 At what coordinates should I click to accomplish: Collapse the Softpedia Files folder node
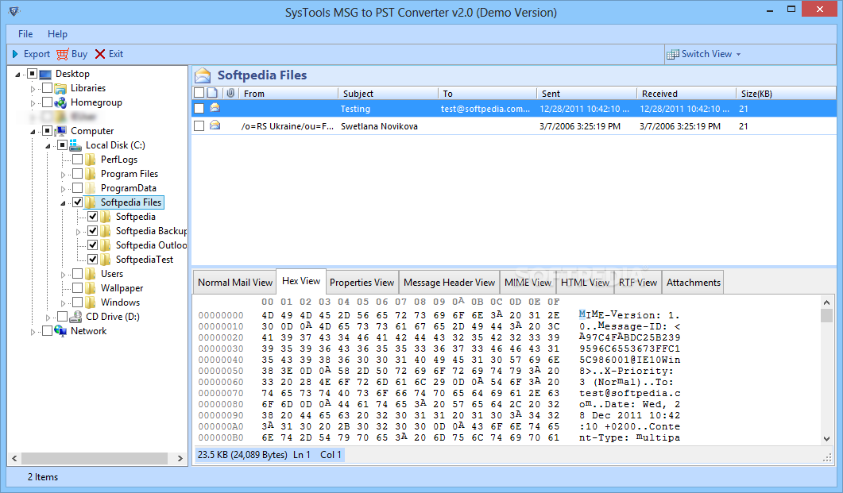pos(63,203)
